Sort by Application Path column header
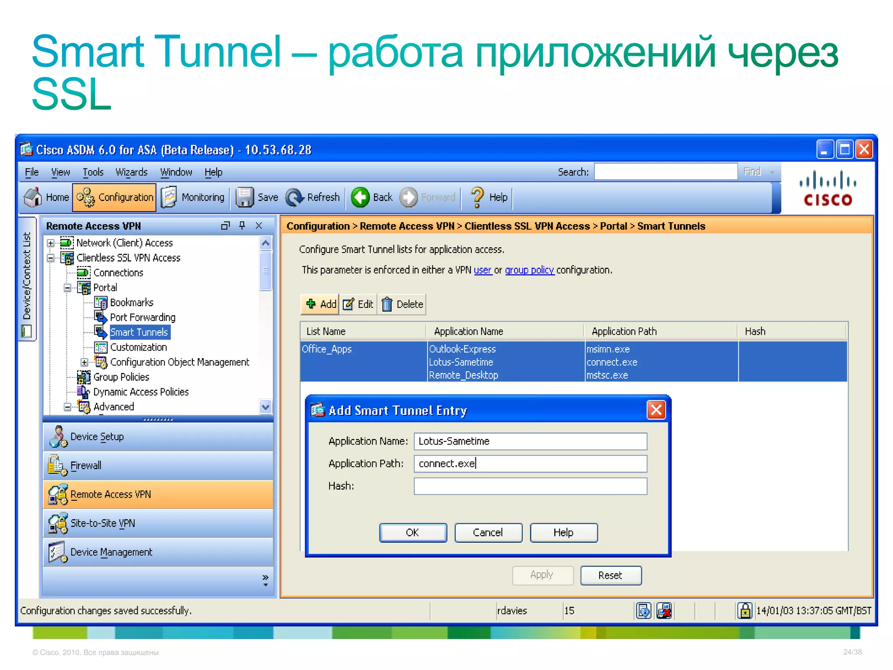This screenshot has width=893, height=670. [661, 332]
